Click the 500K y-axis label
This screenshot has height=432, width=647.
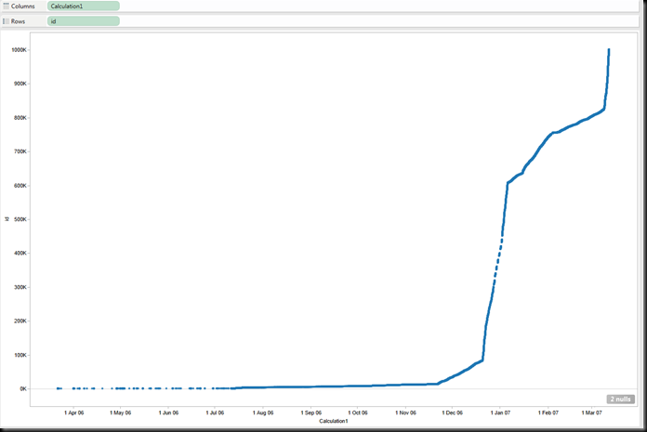[20, 219]
